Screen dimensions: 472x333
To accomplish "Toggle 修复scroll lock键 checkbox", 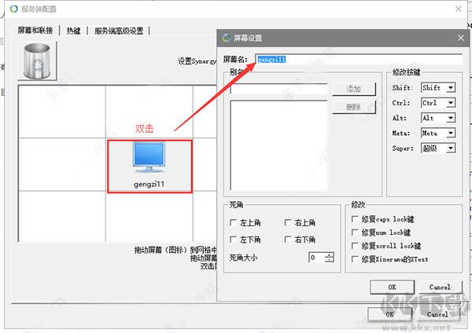I will (x=355, y=246).
